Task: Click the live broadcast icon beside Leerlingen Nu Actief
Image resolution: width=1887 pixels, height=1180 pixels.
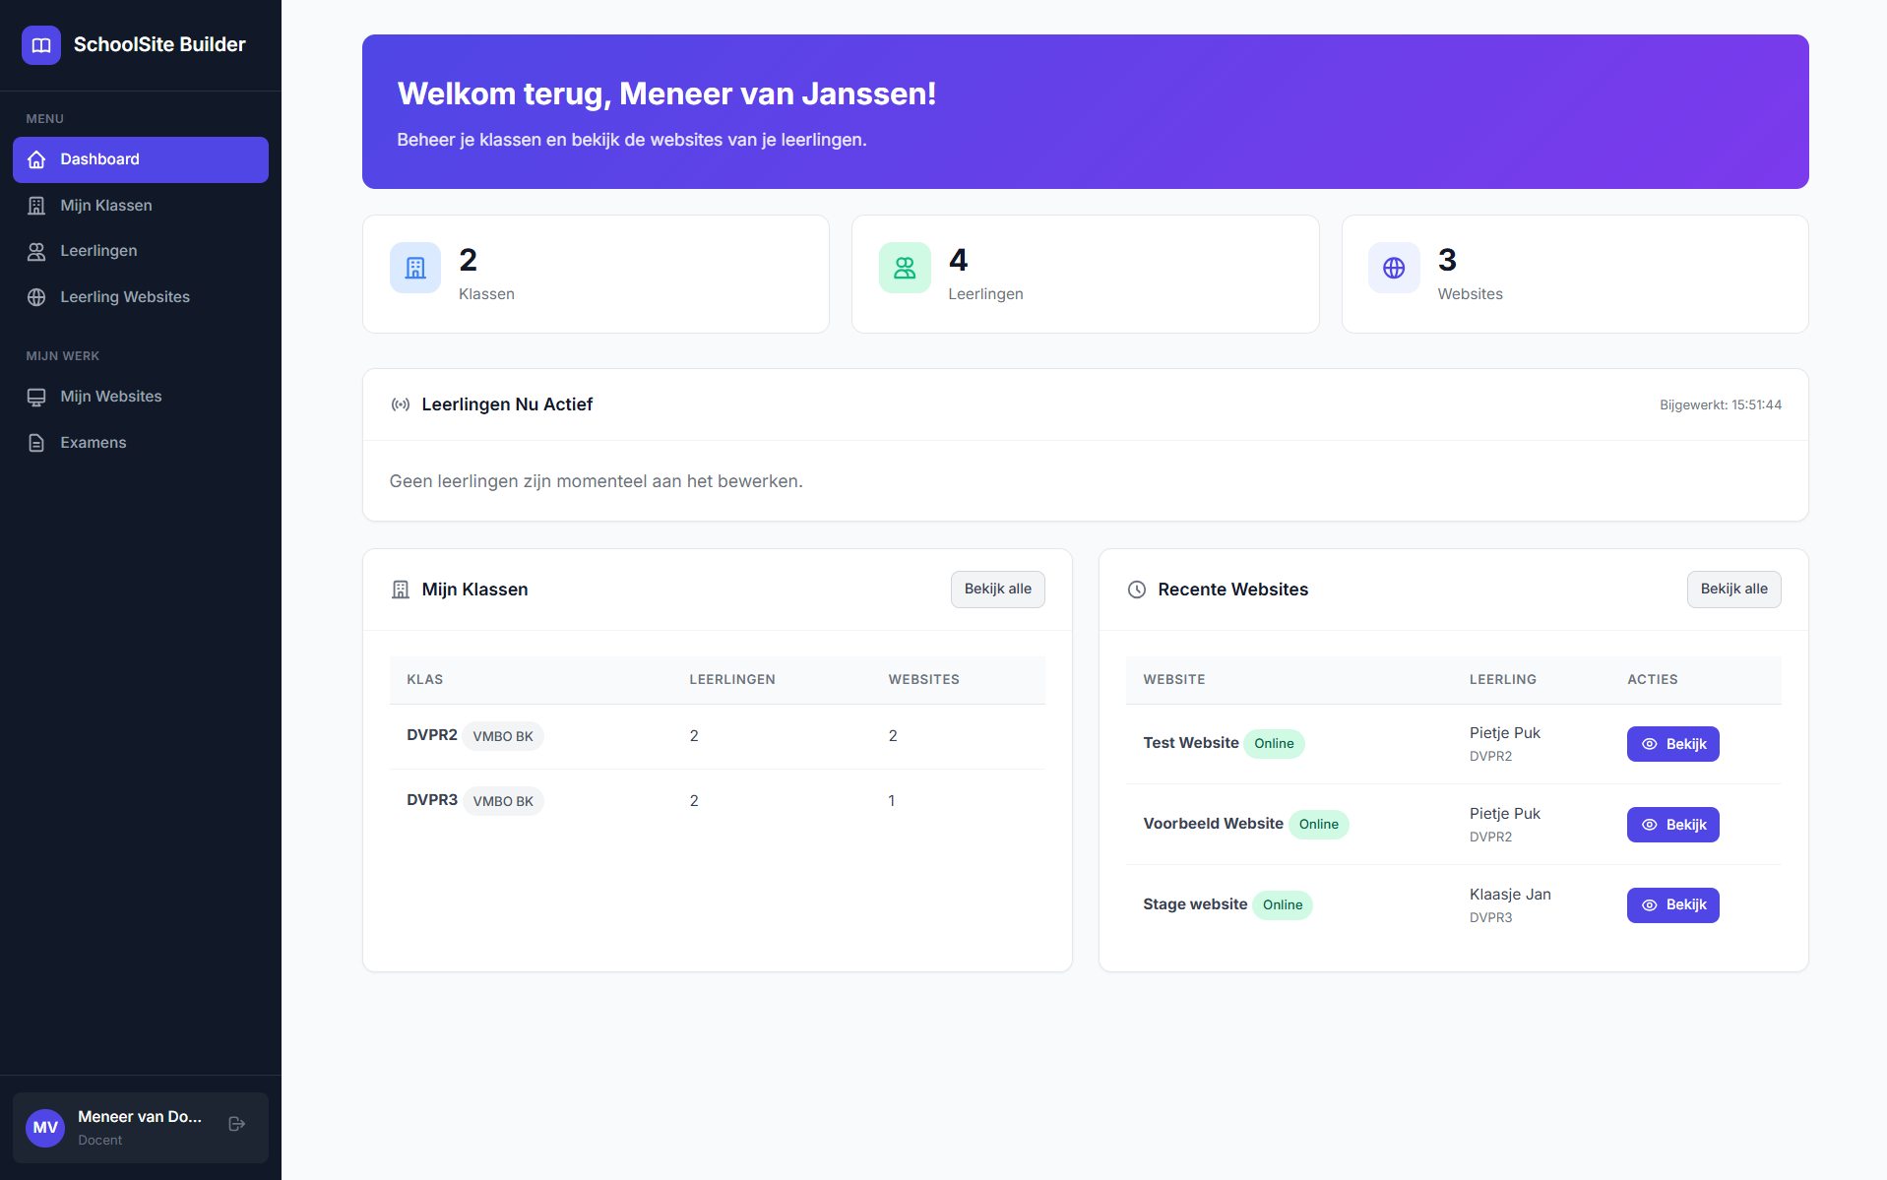Action: [x=401, y=404]
